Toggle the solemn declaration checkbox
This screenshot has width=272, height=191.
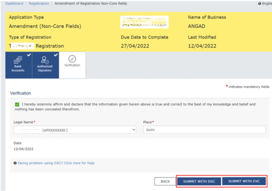coord(17,105)
